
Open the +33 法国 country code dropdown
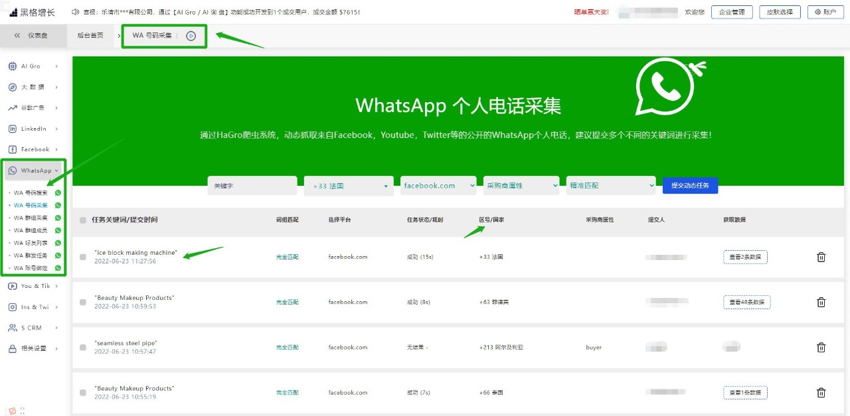(348, 186)
